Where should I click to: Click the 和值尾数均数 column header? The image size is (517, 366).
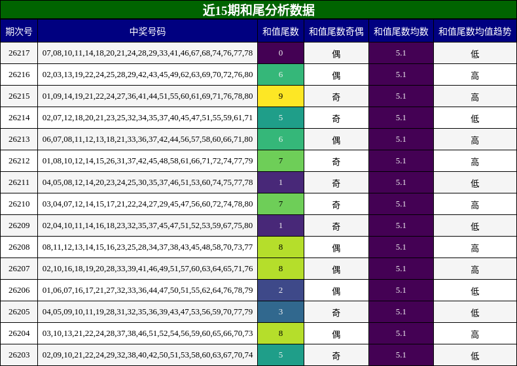pos(401,31)
